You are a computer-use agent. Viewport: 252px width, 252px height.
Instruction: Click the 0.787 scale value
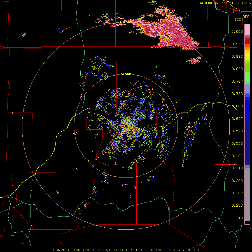pyautogui.click(x=237, y=81)
